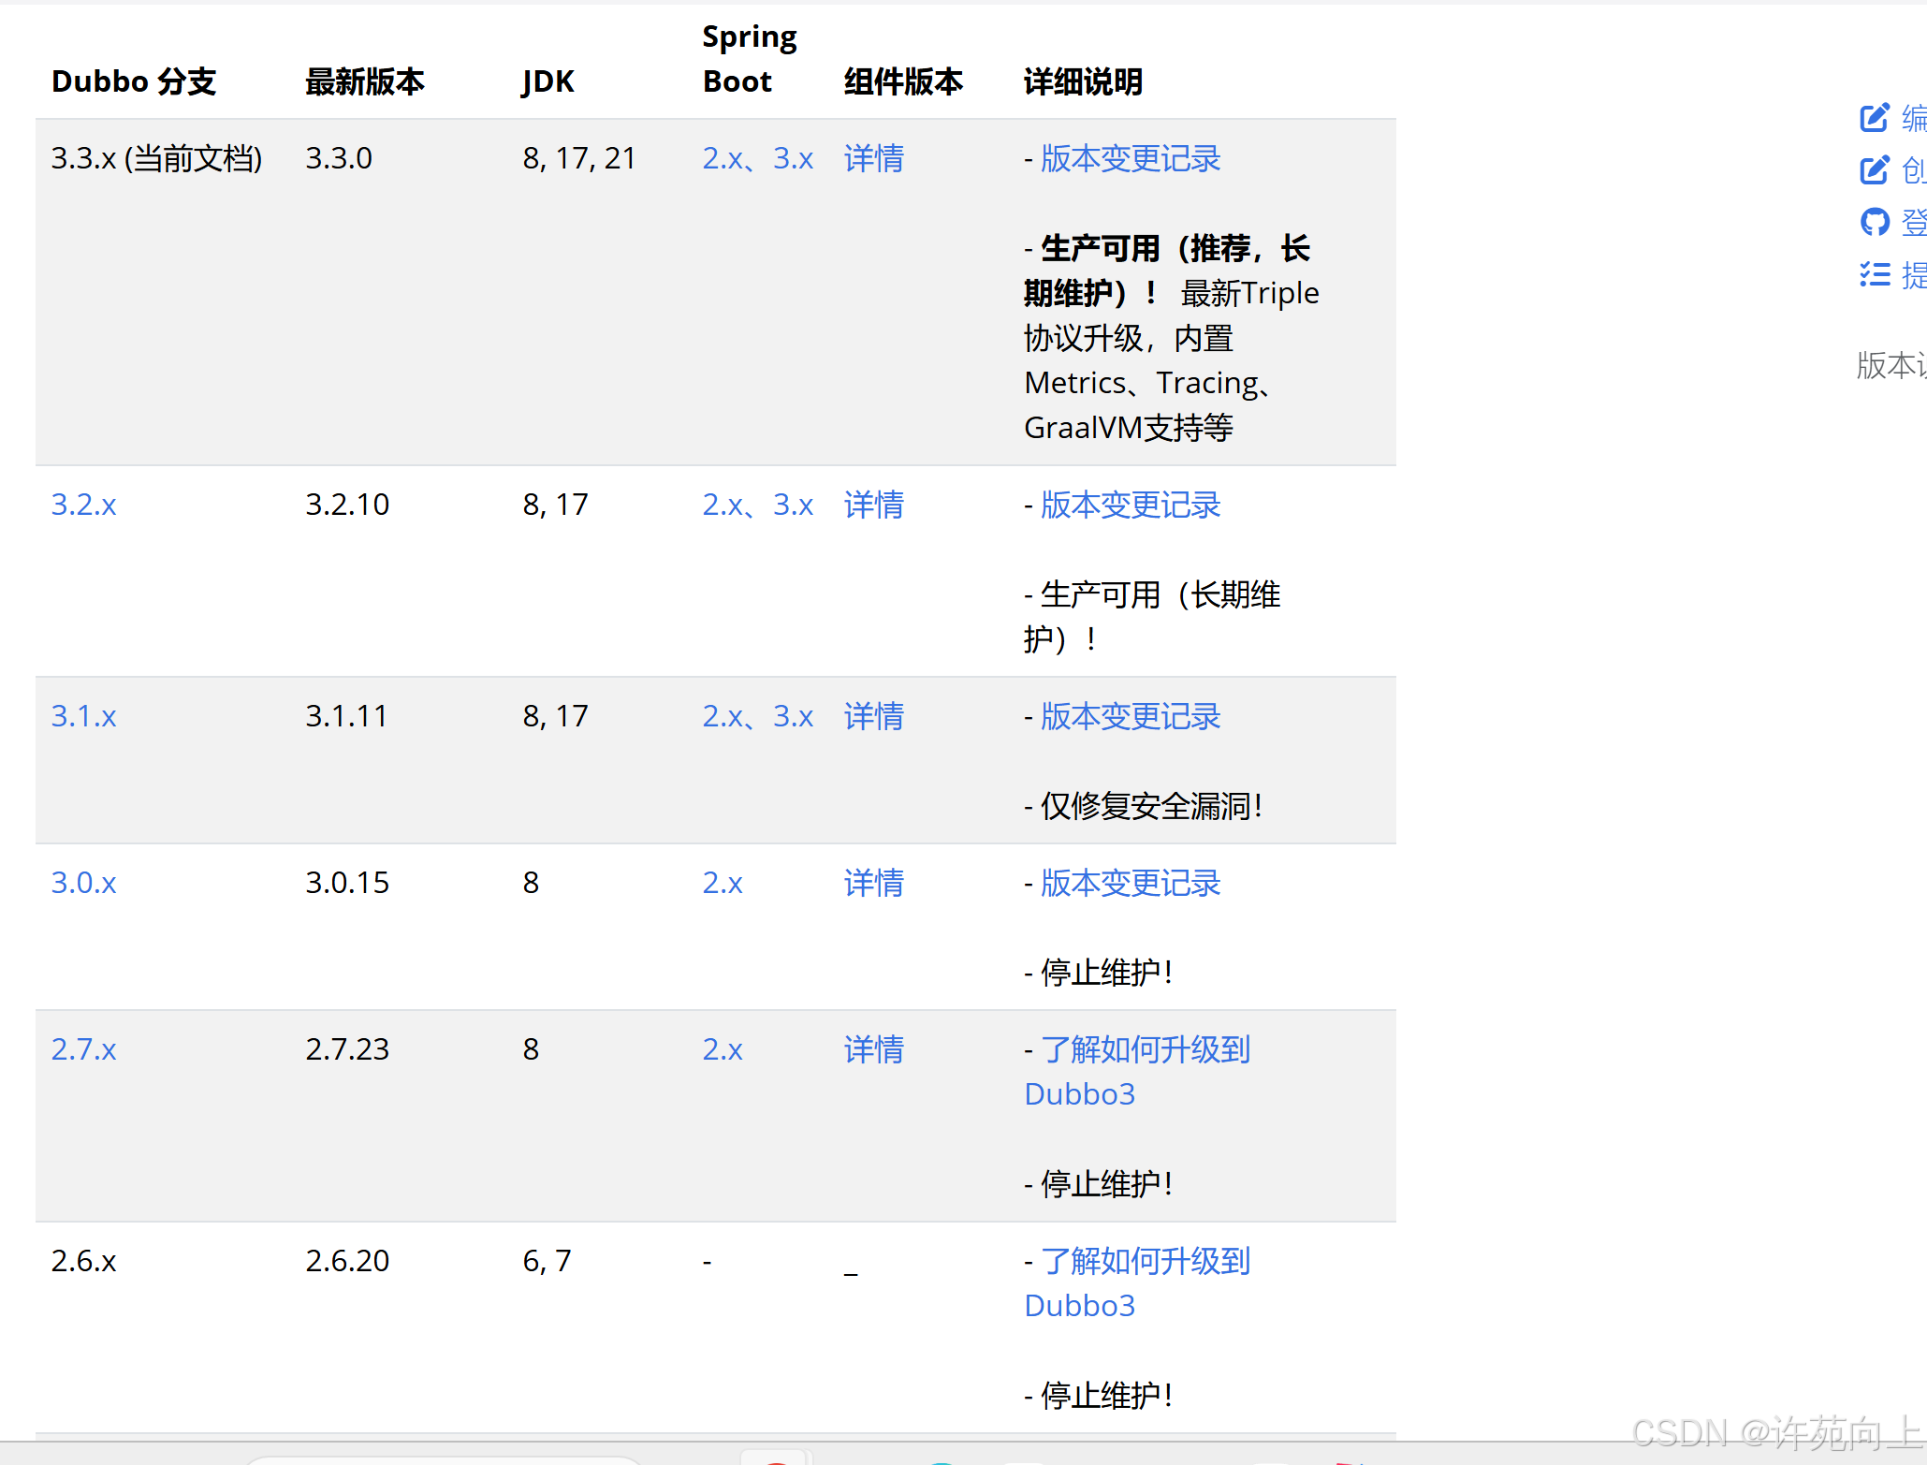Open 版本变更记录 changelog for 3.3.x row
This screenshot has width=1927, height=1465.
1131,158
